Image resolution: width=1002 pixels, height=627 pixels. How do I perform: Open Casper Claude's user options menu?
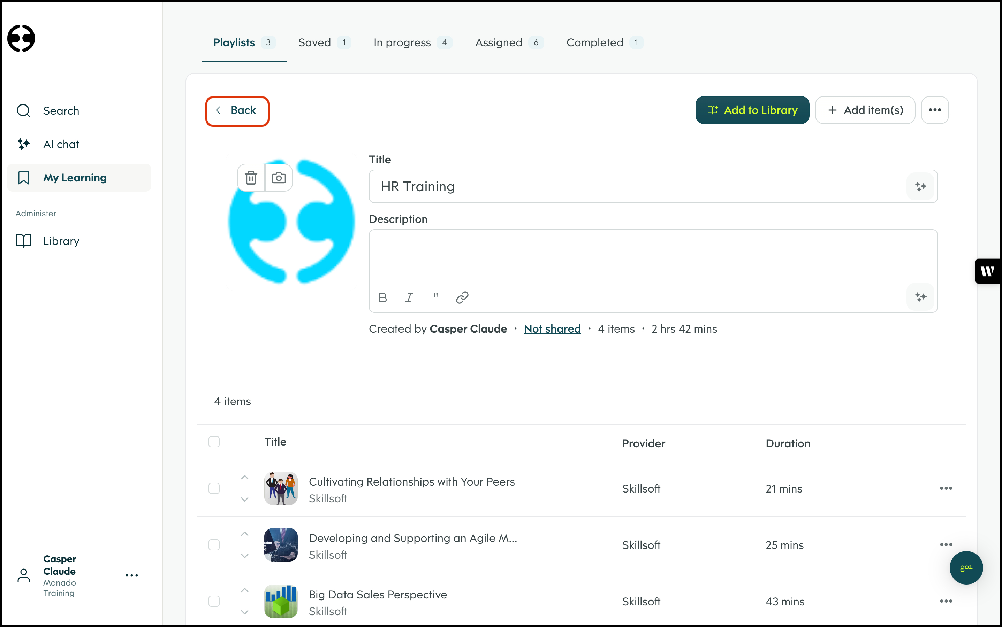click(131, 575)
